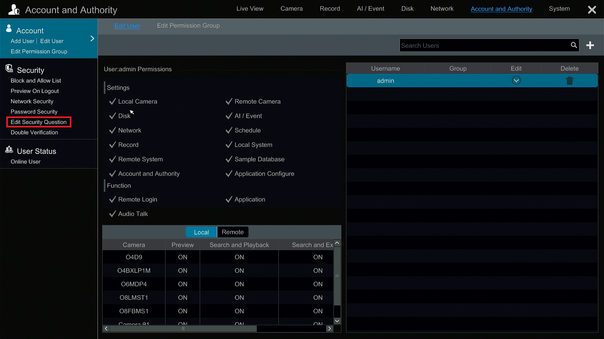Expand admin edit options chevron
604x339 pixels.
click(x=516, y=80)
